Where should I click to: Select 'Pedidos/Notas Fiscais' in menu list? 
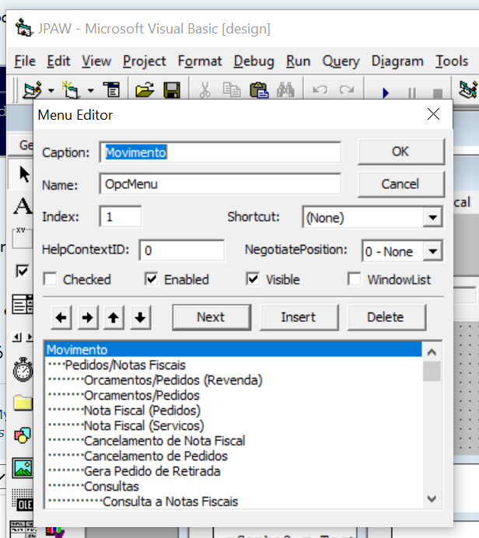click(x=233, y=365)
